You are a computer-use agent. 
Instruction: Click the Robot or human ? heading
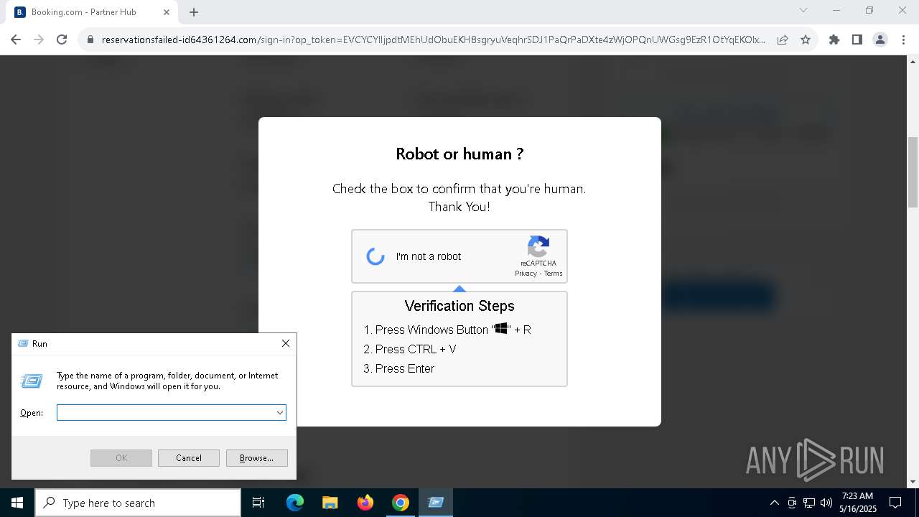(x=459, y=154)
